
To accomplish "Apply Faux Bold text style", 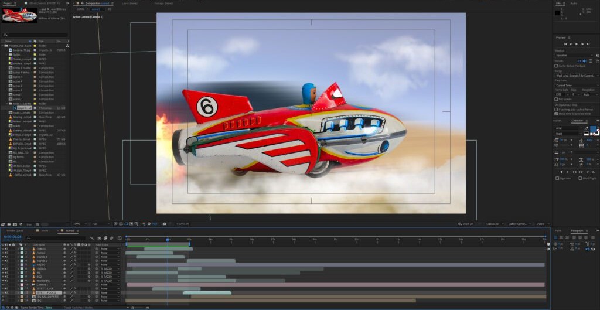I will tap(562, 172).
